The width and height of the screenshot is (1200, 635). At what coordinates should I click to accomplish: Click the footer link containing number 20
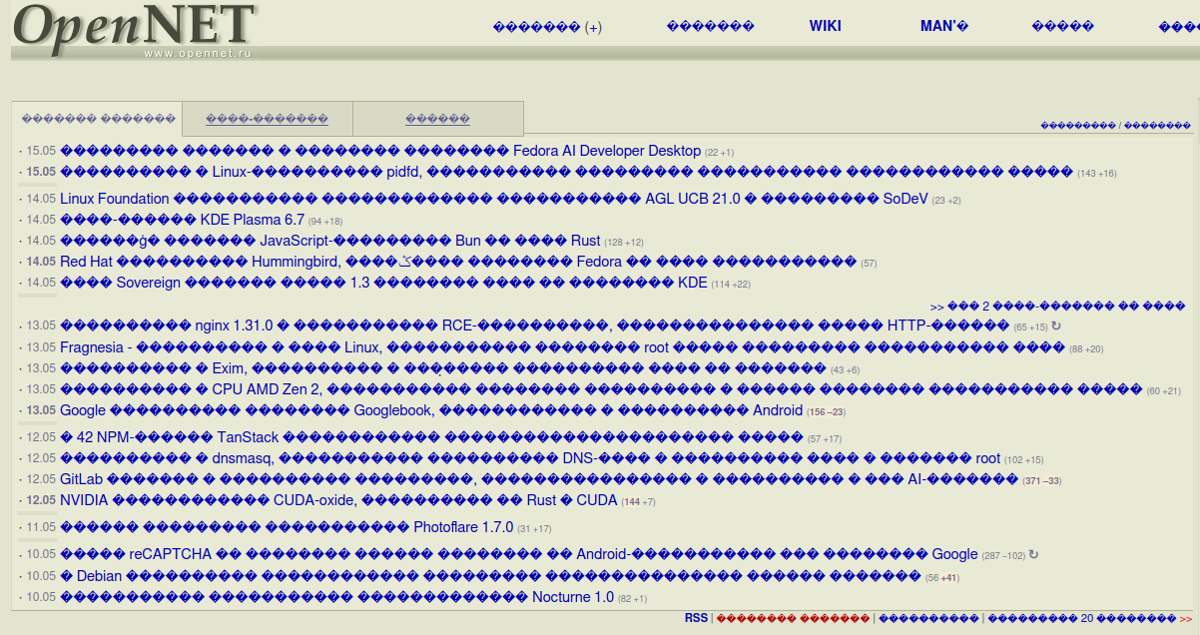tap(1083, 619)
